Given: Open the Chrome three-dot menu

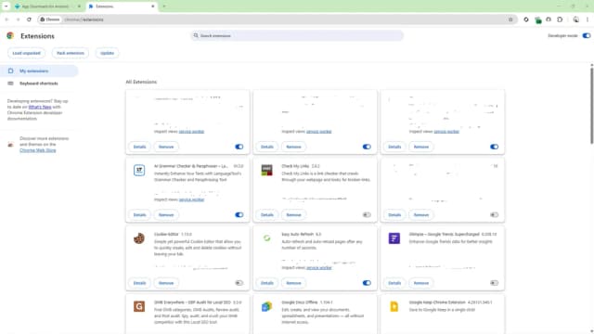Looking at the screenshot, I should (588, 19).
